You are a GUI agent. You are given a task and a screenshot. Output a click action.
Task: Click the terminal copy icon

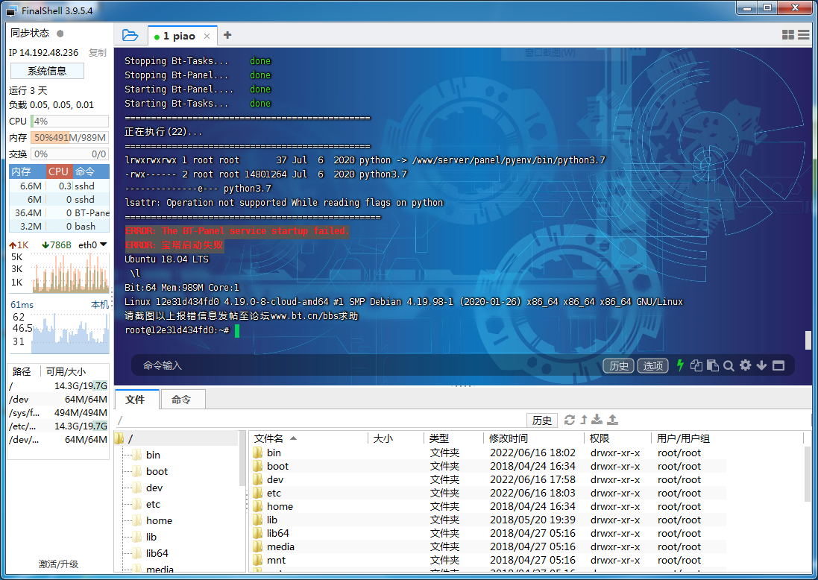point(696,365)
